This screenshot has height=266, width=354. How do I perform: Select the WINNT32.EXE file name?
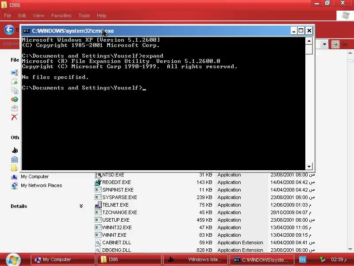[117, 227]
